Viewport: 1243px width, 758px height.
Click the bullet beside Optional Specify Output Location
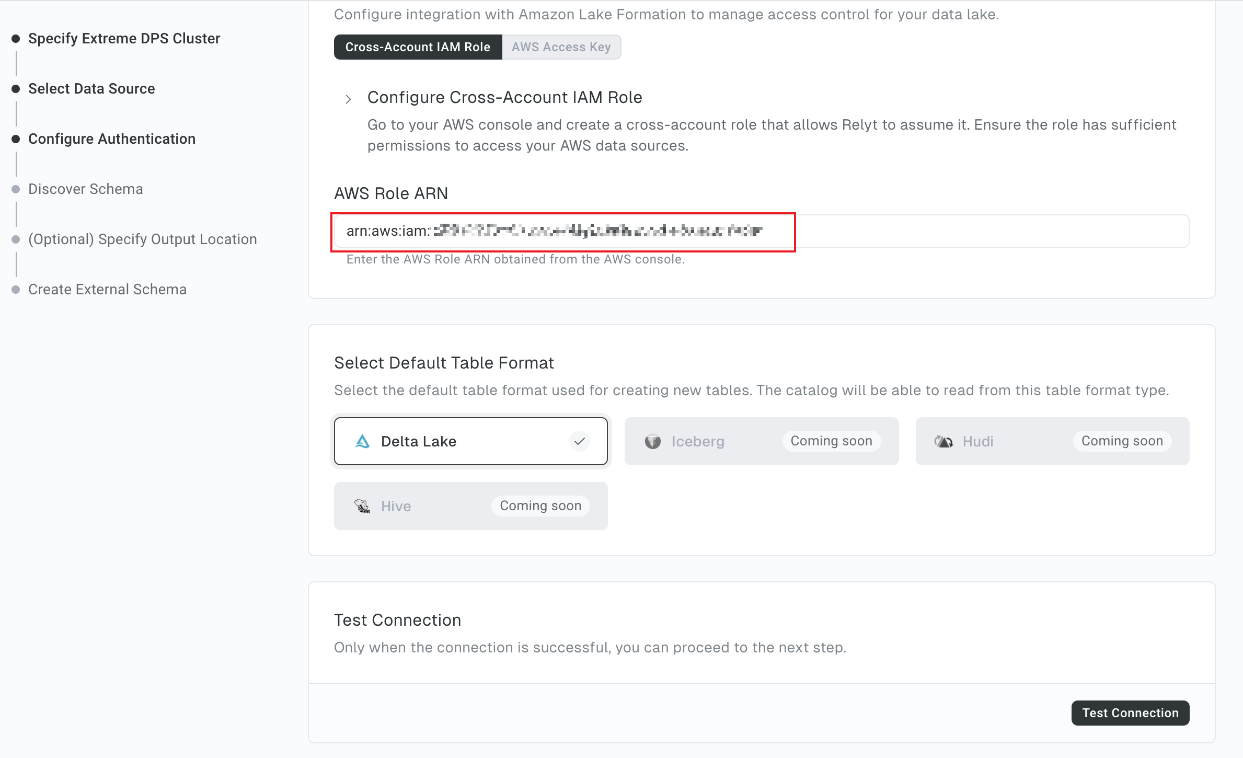coord(16,239)
